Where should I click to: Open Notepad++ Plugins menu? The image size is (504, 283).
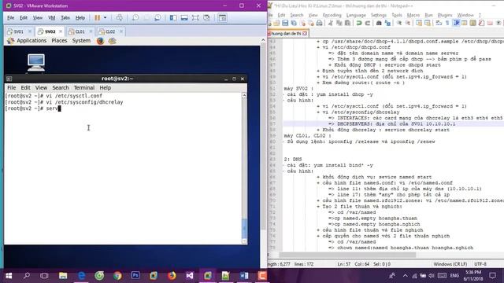445,15
